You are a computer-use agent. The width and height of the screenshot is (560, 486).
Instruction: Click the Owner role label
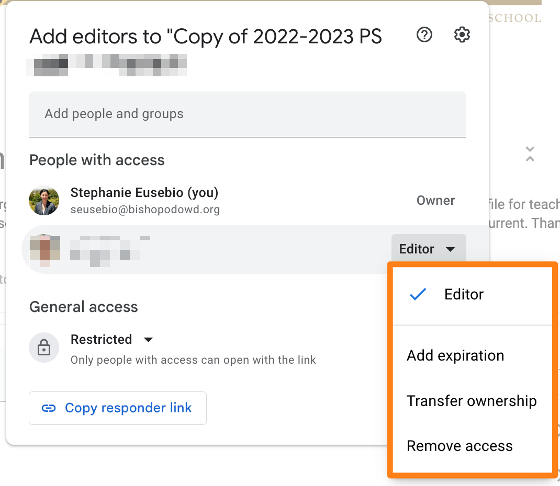tap(435, 201)
